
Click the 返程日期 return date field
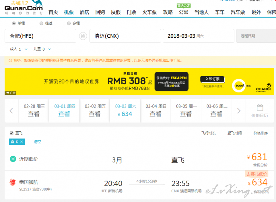pyautogui.click(x=256, y=36)
